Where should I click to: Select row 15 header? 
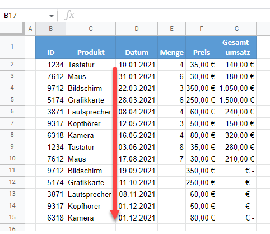(12, 218)
